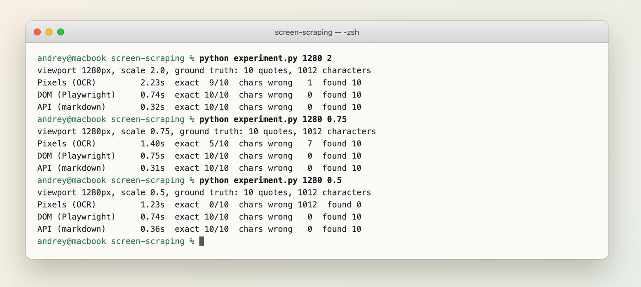Click 'API (markdown)' label in scale 0.75 run
Viewport: 641px width, 287px height.
[x=71, y=168]
